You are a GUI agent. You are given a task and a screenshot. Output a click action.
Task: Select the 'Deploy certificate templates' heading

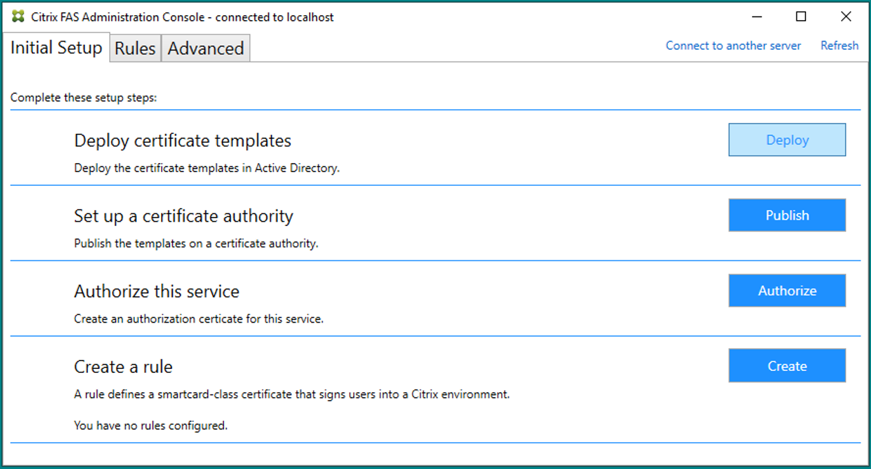(182, 140)
